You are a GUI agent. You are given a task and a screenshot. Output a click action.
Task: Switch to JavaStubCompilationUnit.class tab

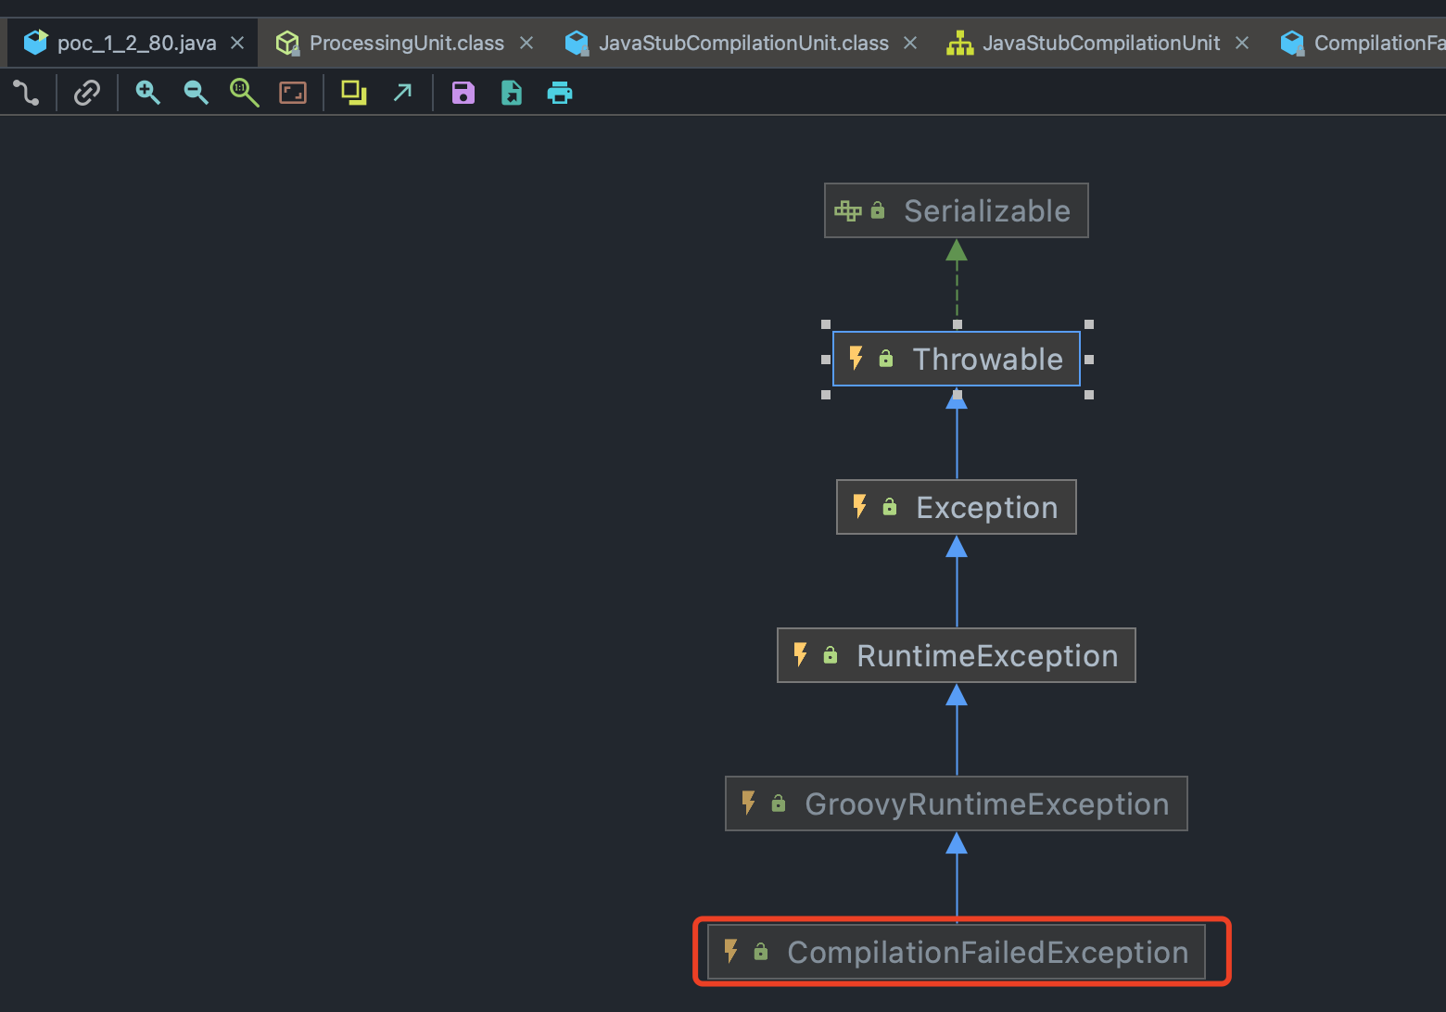tap(742, 43)
